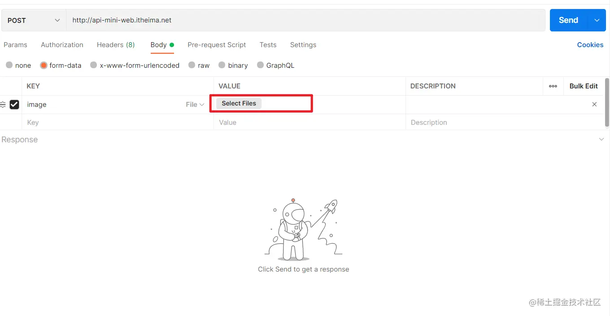Click the VALUE column header
The width and height of the screenshot is (610, 316).
230,86
